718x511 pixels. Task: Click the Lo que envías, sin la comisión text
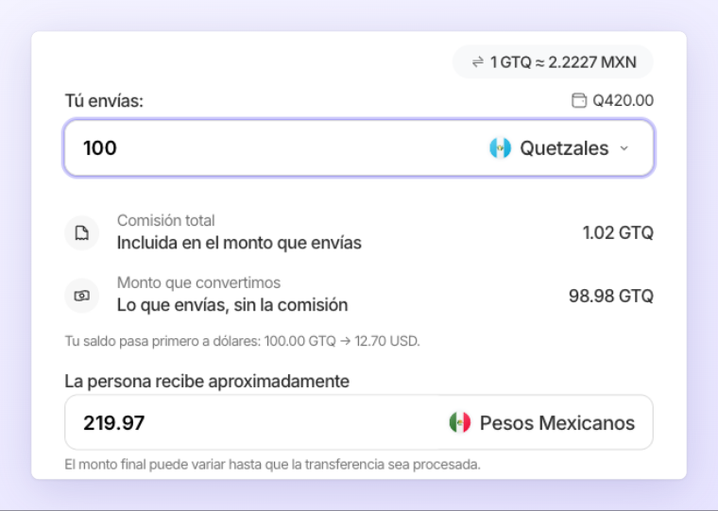coord(232,305)
